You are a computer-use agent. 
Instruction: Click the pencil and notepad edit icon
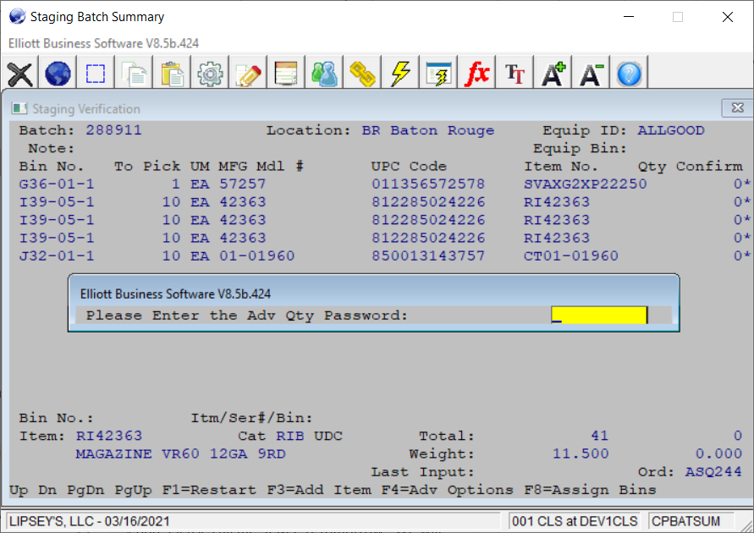click(x=249, y=74)
